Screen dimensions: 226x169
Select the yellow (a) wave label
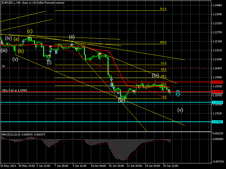(16, 39)
